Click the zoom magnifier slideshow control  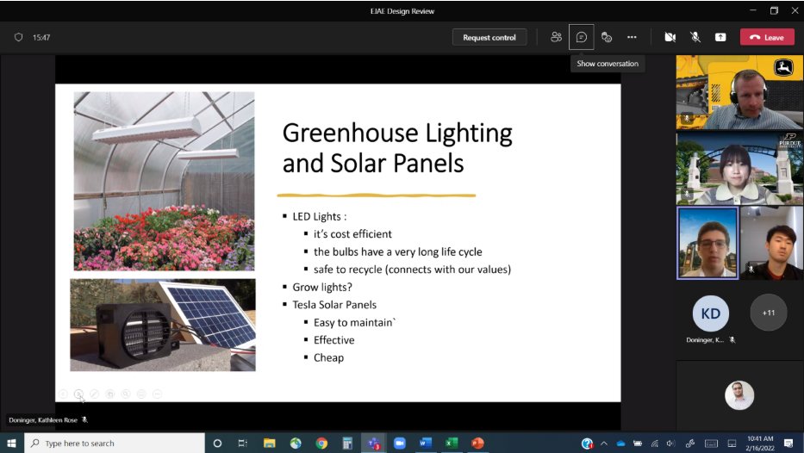126,394
